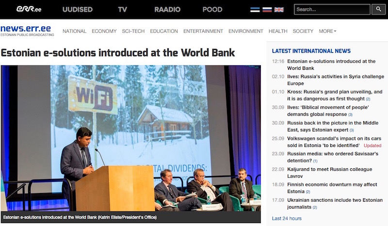
Task: Open the UUDISED top menu
Action: (78, 9)
